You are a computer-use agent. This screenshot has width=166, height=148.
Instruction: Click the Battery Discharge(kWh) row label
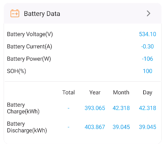coord(27,127)
